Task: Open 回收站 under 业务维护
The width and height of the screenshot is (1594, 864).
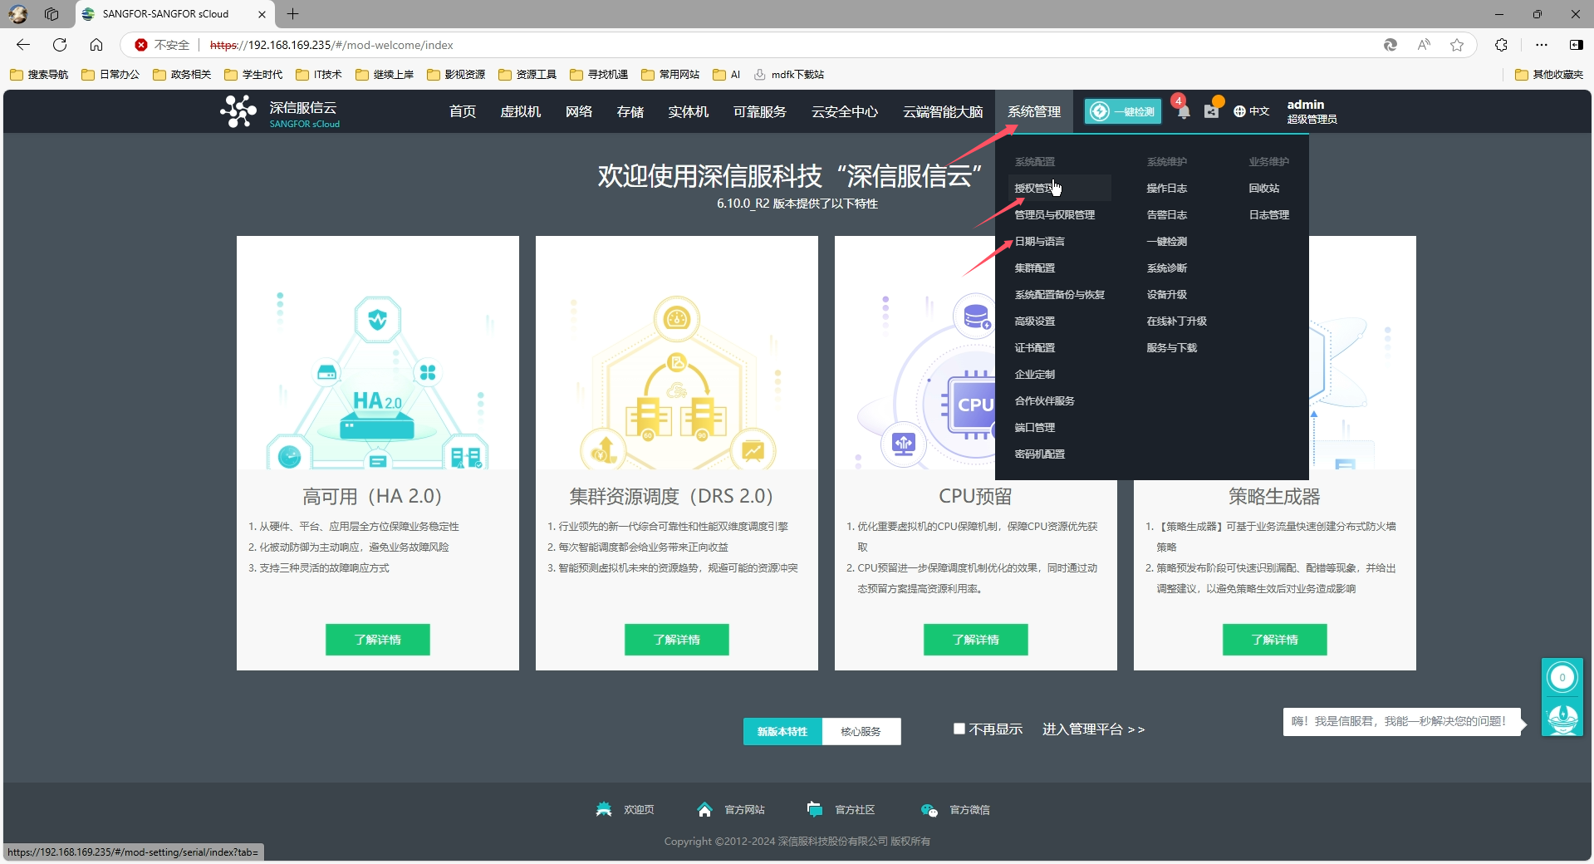Action: [x=1264, y=188]
